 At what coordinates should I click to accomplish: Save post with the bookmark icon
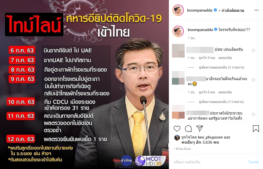[x=256, y=129]
